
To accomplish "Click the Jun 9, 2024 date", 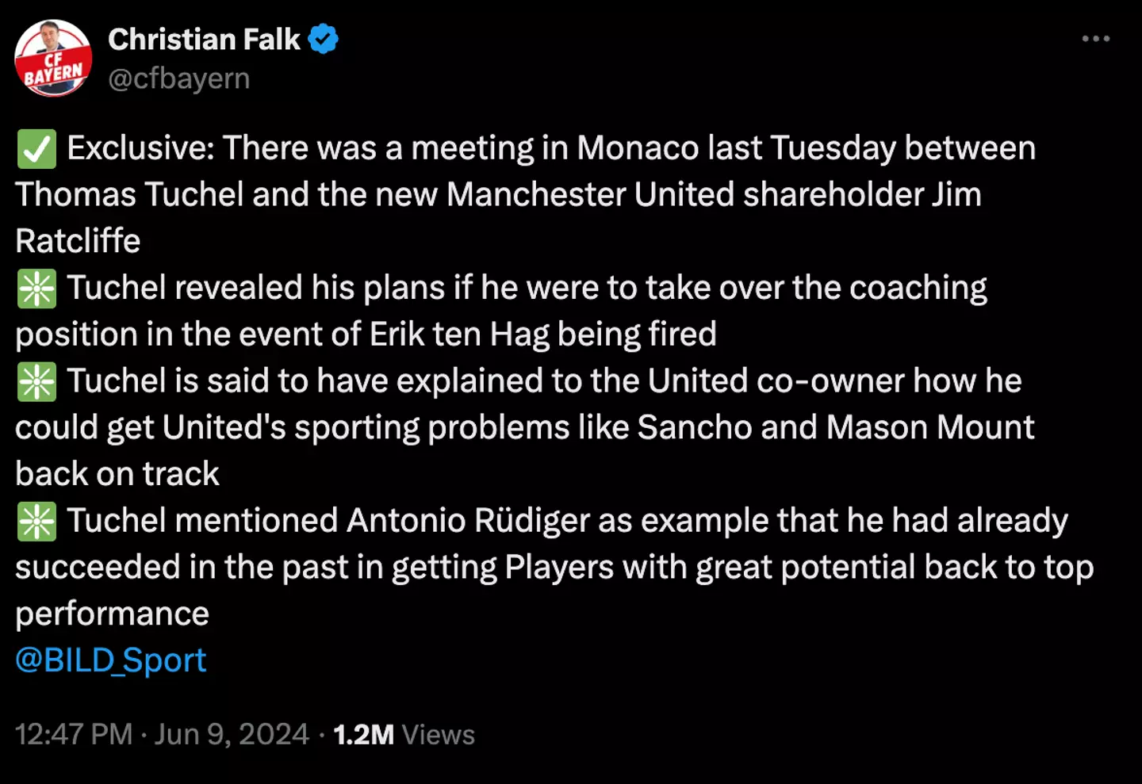I will click(x=232, y=734).
